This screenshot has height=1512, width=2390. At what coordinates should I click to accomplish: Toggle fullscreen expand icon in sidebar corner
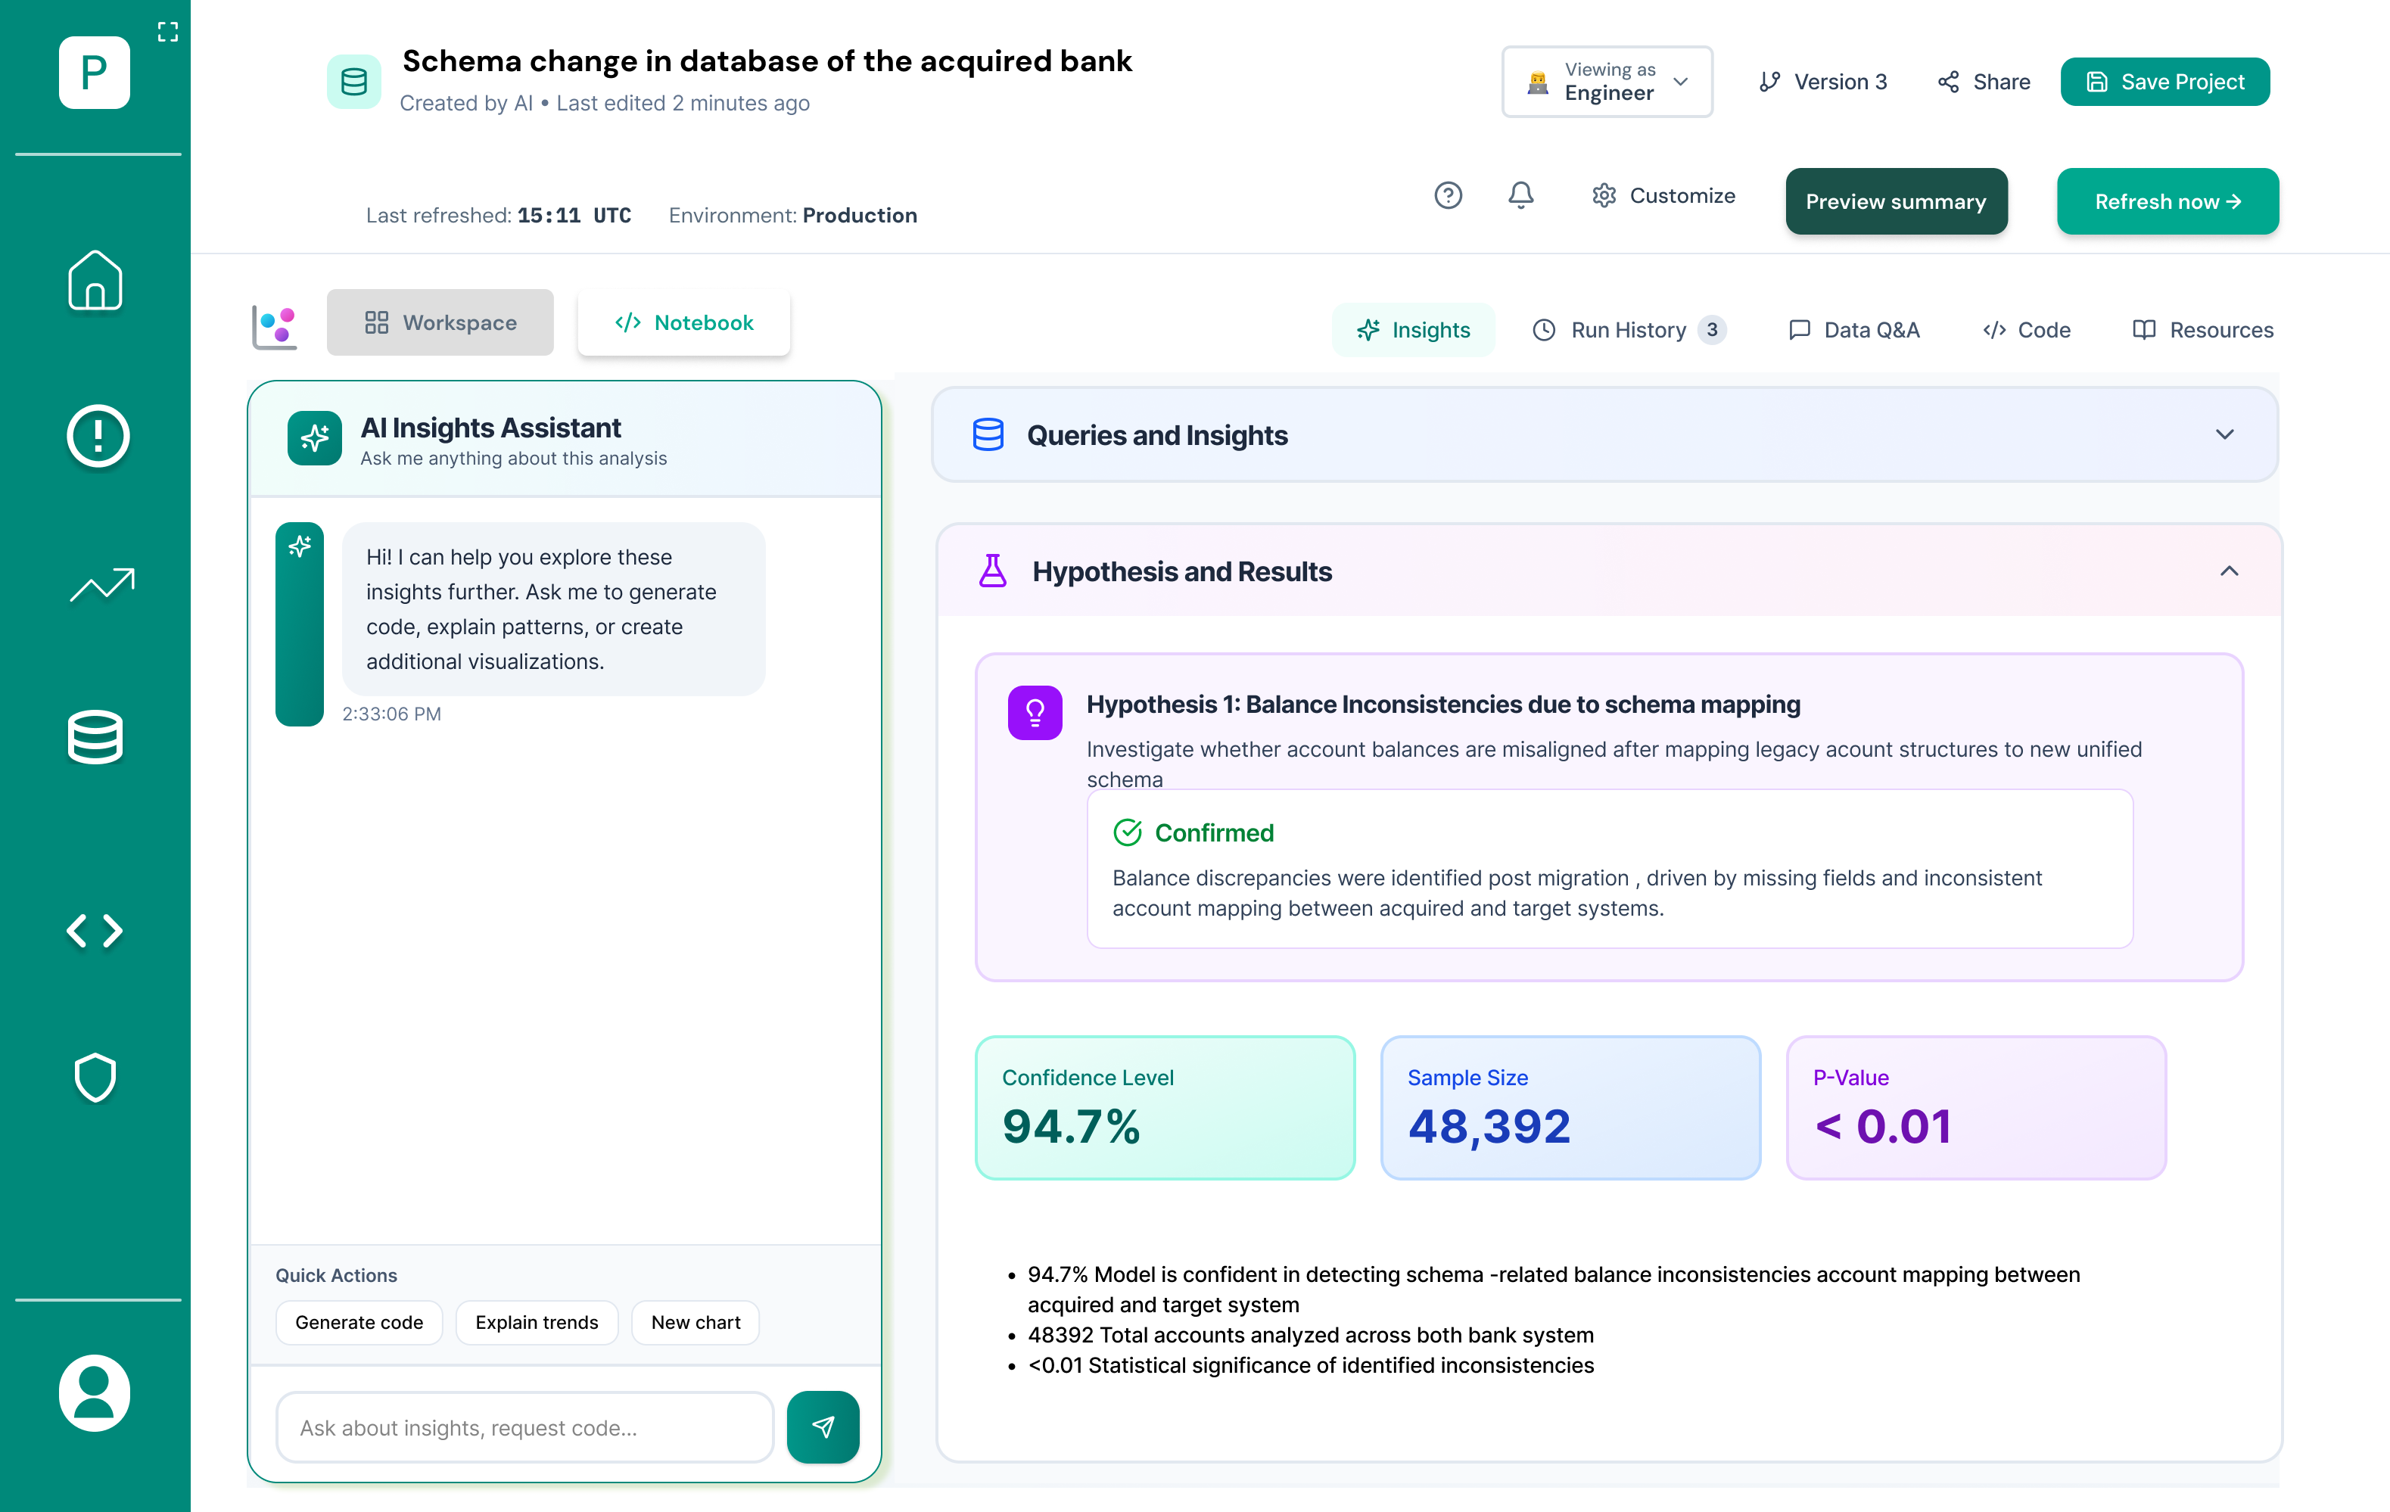168,32
